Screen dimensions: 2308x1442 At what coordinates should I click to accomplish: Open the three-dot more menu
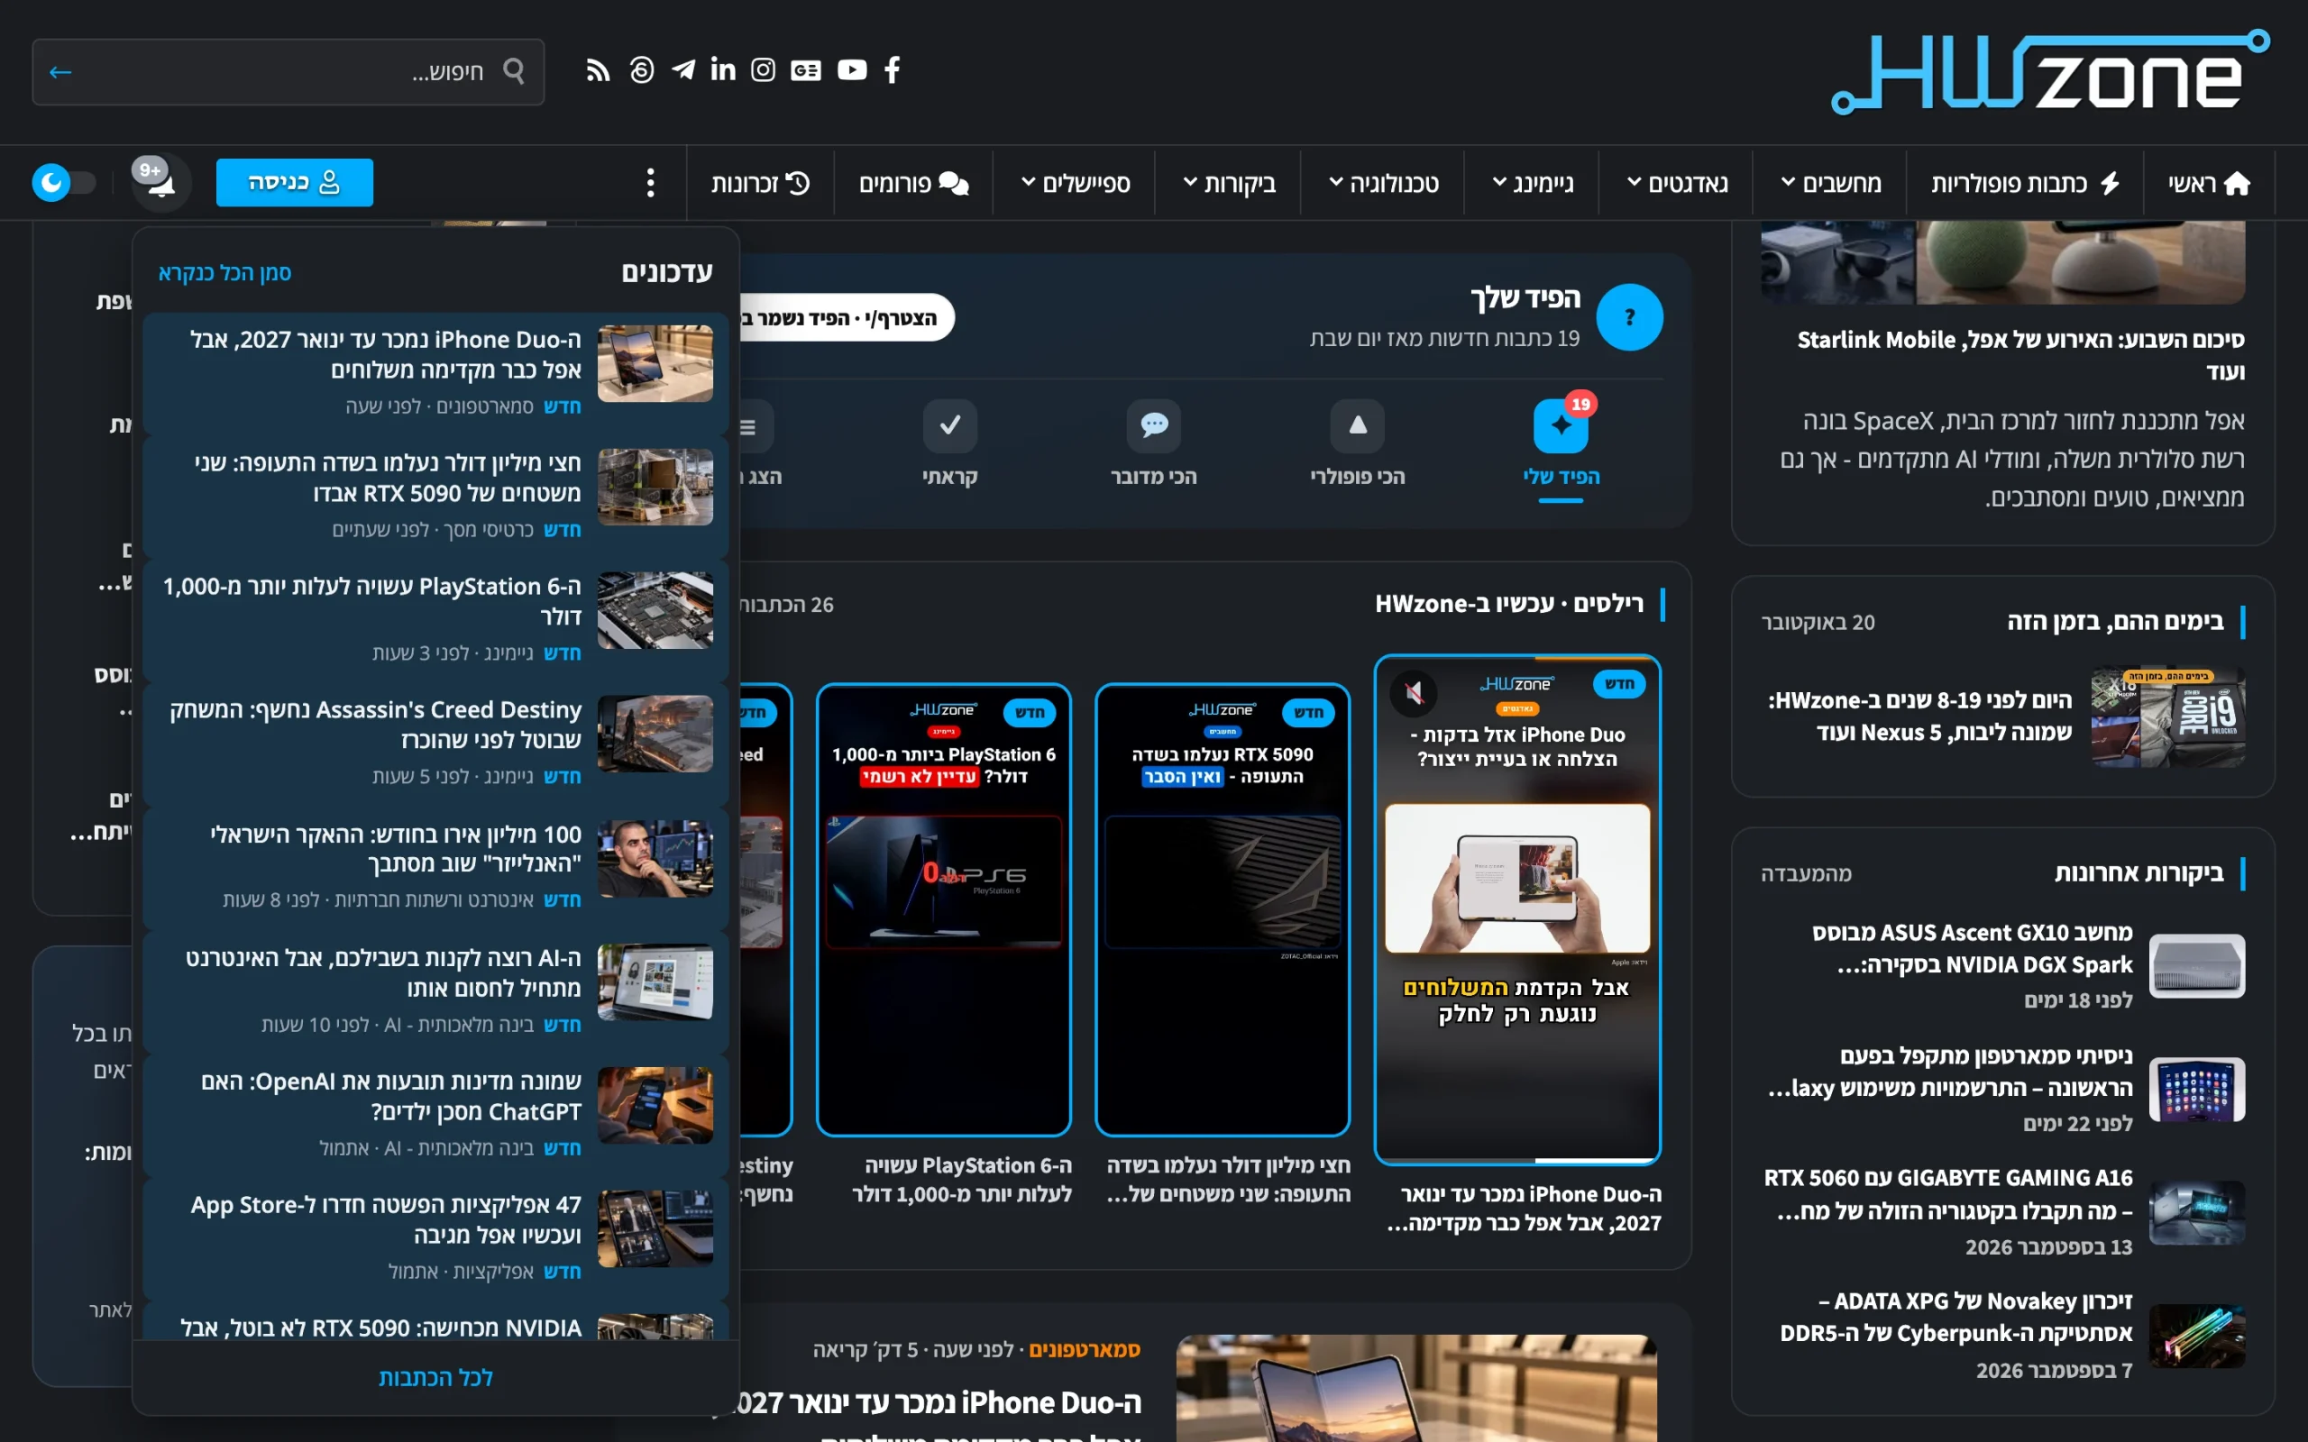pos(650,182)
